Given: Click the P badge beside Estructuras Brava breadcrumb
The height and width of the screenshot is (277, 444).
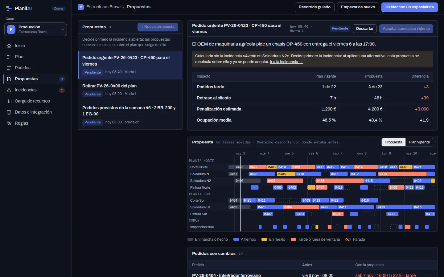Looking at the screenshot, I should [x=81, y=7].
